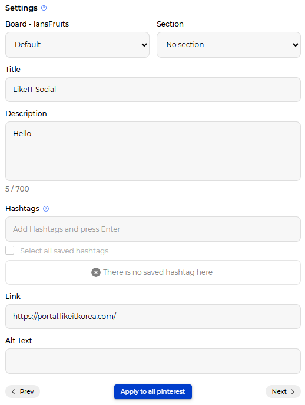Click the left chevron icon on Prev
305x405 pixels.
tap(14, 391)
